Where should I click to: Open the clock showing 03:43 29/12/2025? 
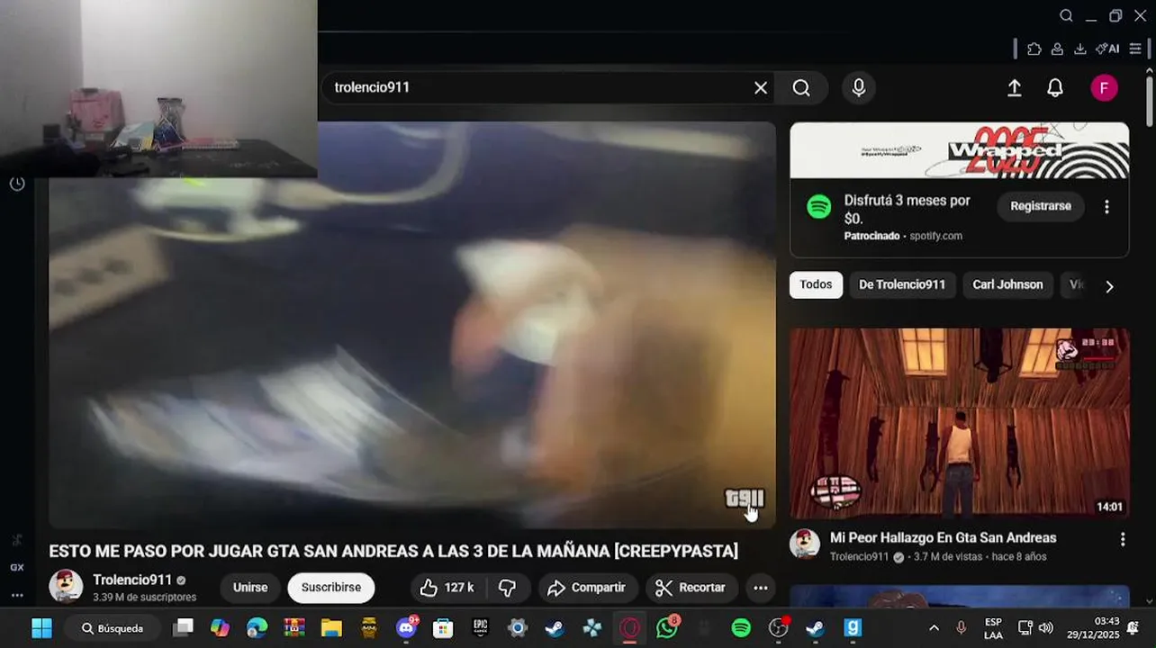(1092, 628)
